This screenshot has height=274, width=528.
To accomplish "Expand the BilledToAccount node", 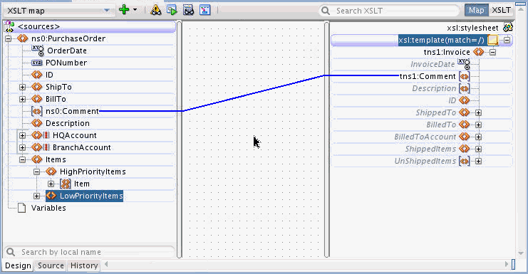I will point(479,137).
